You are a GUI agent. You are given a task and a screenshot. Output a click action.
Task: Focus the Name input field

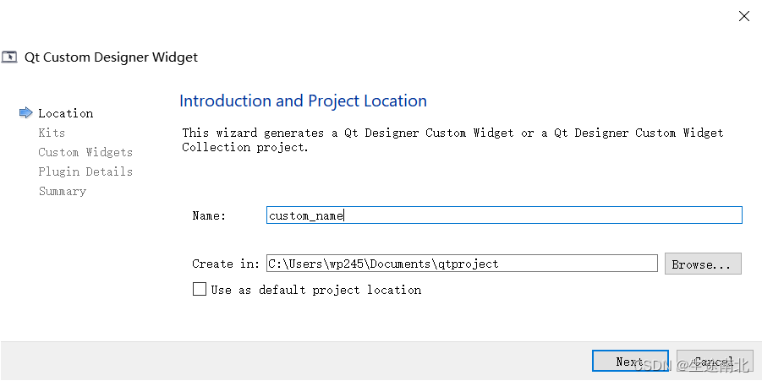point(504,215)
